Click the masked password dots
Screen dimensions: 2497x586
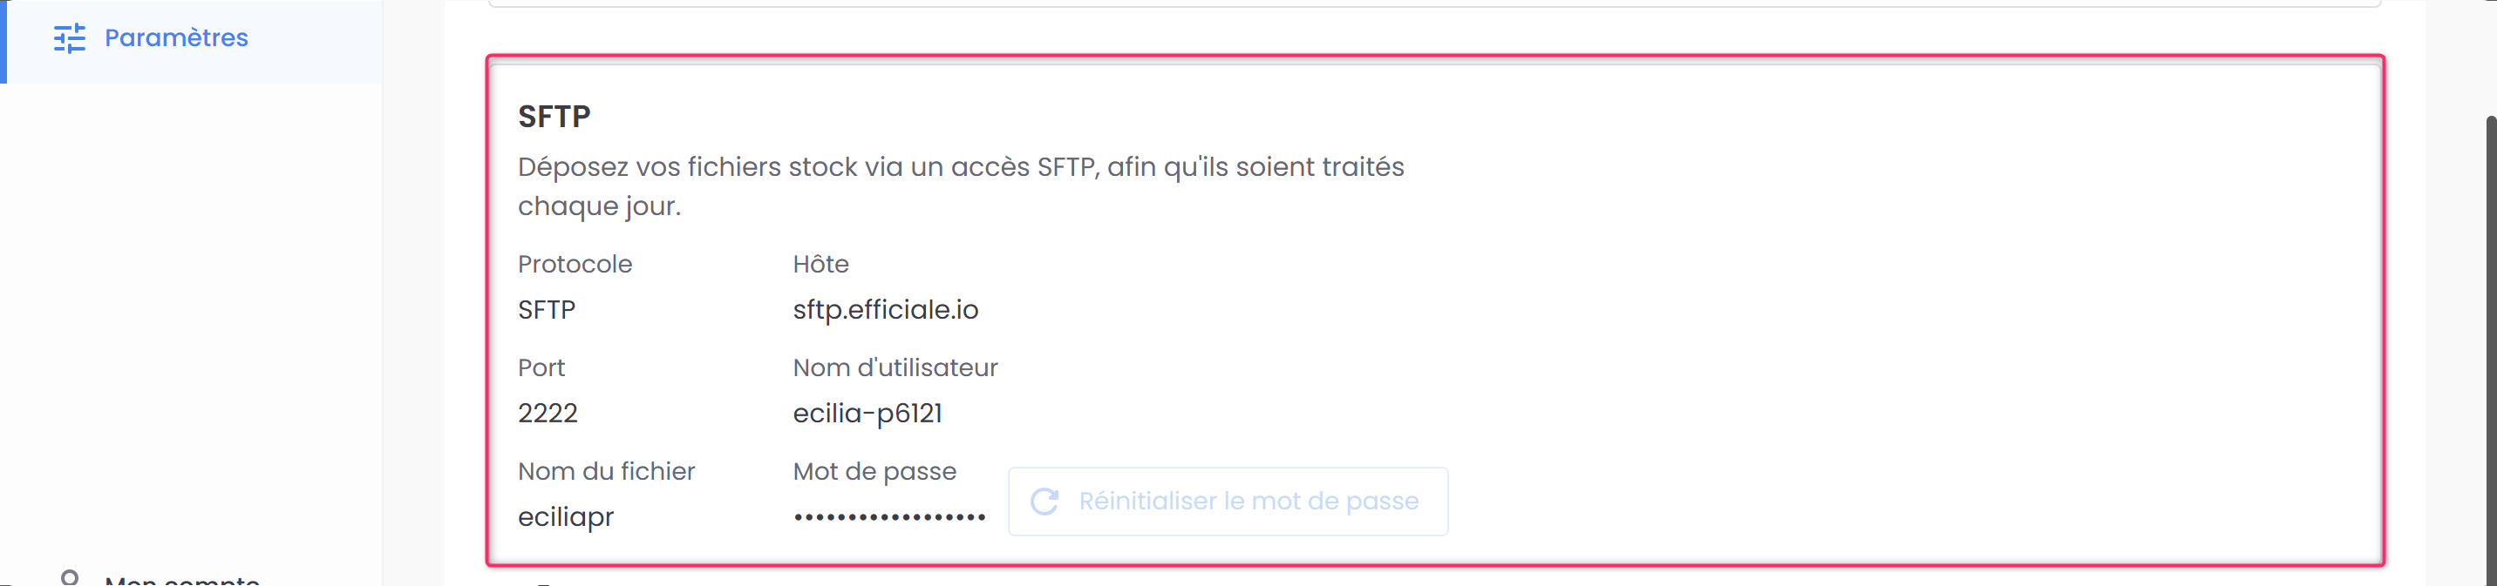[x=889, y=518]
